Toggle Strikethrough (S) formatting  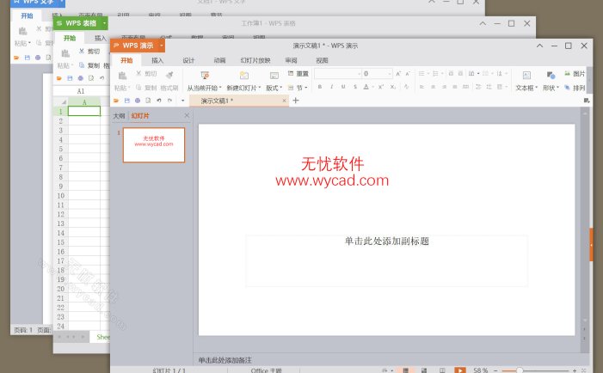point(355,87)
